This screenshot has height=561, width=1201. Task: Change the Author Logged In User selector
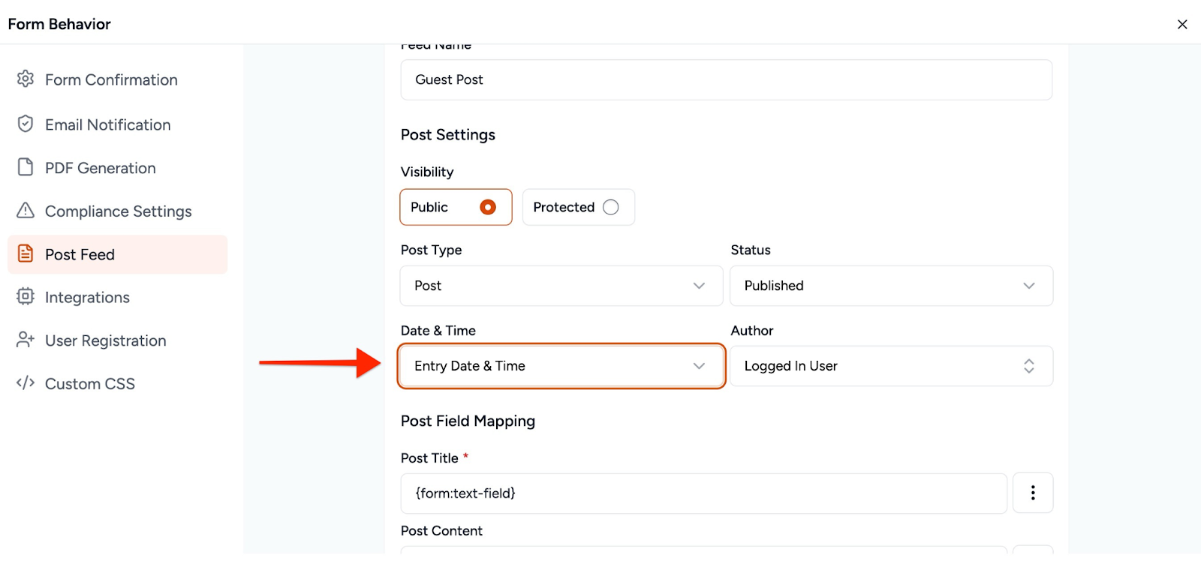click(891, 366)
